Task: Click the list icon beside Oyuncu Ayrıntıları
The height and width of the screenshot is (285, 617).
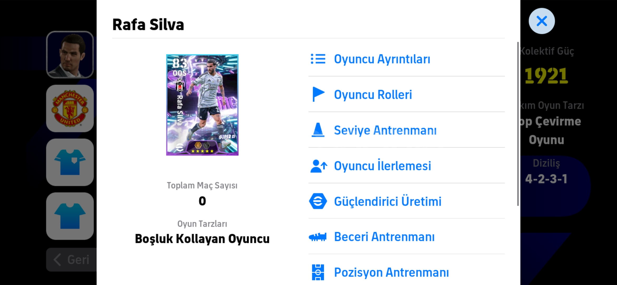Action: point(318,59)
